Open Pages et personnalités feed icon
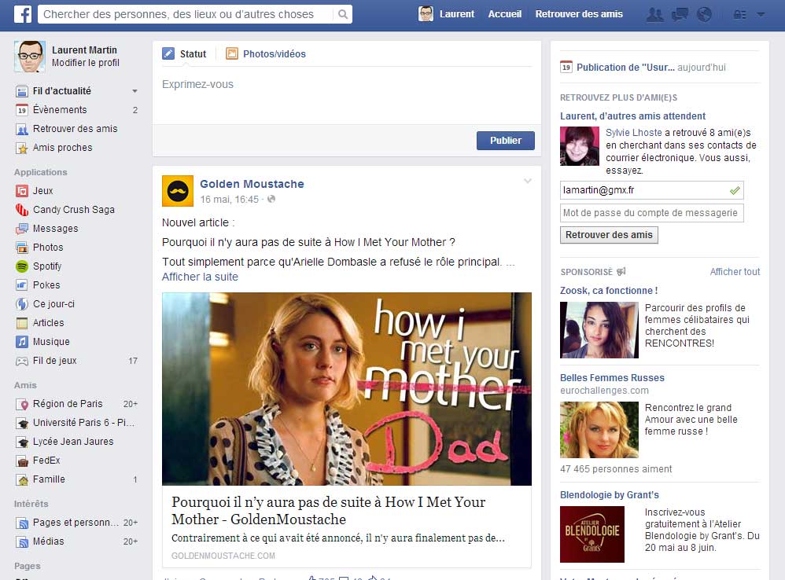Image resolution: width=785 pixels, height=580 pixels. pyautogui.click(x=22, y=523)
